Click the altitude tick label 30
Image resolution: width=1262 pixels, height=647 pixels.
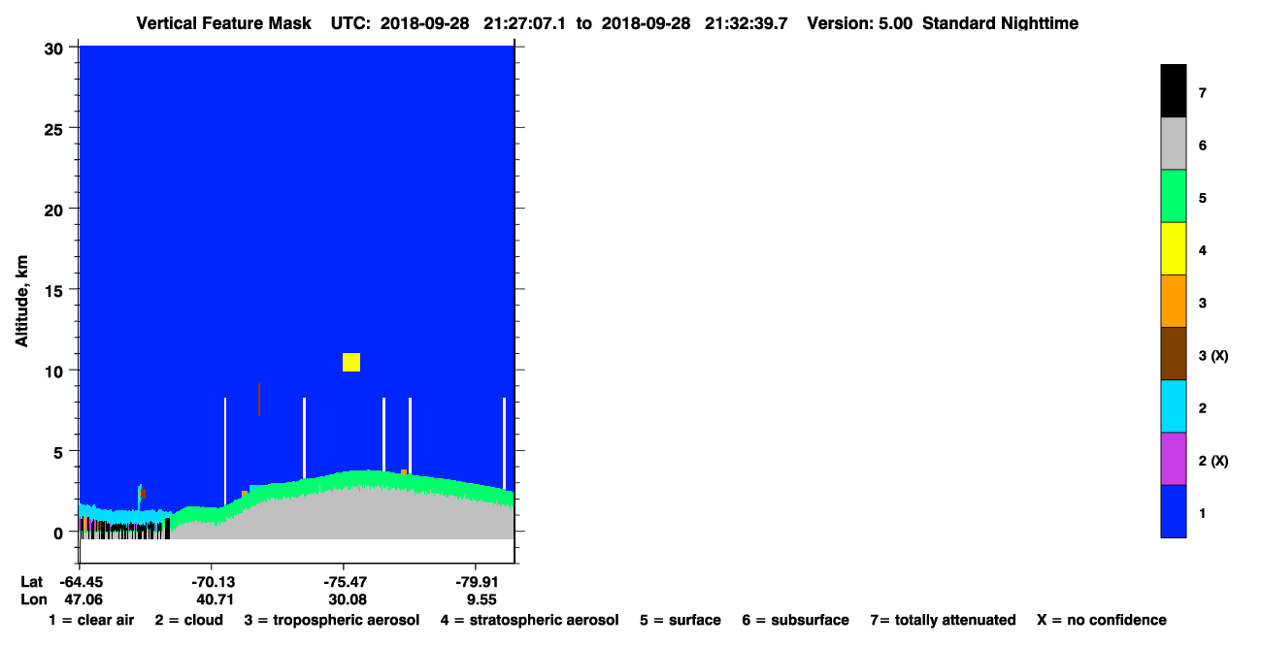(x=56, y=48)
